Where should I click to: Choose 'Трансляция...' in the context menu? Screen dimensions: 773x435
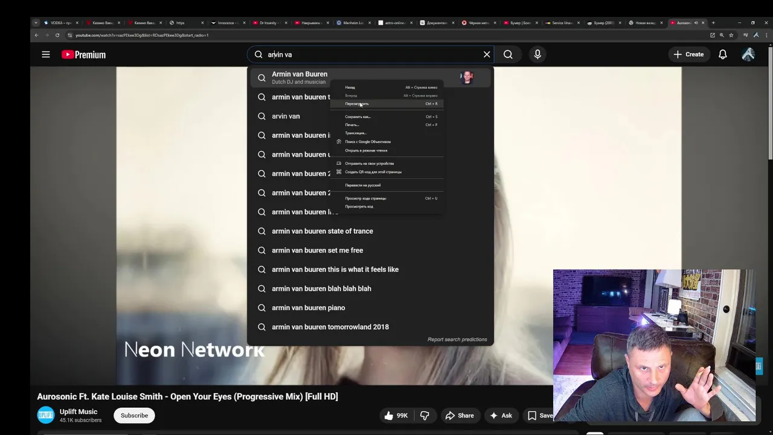point(386,133)
